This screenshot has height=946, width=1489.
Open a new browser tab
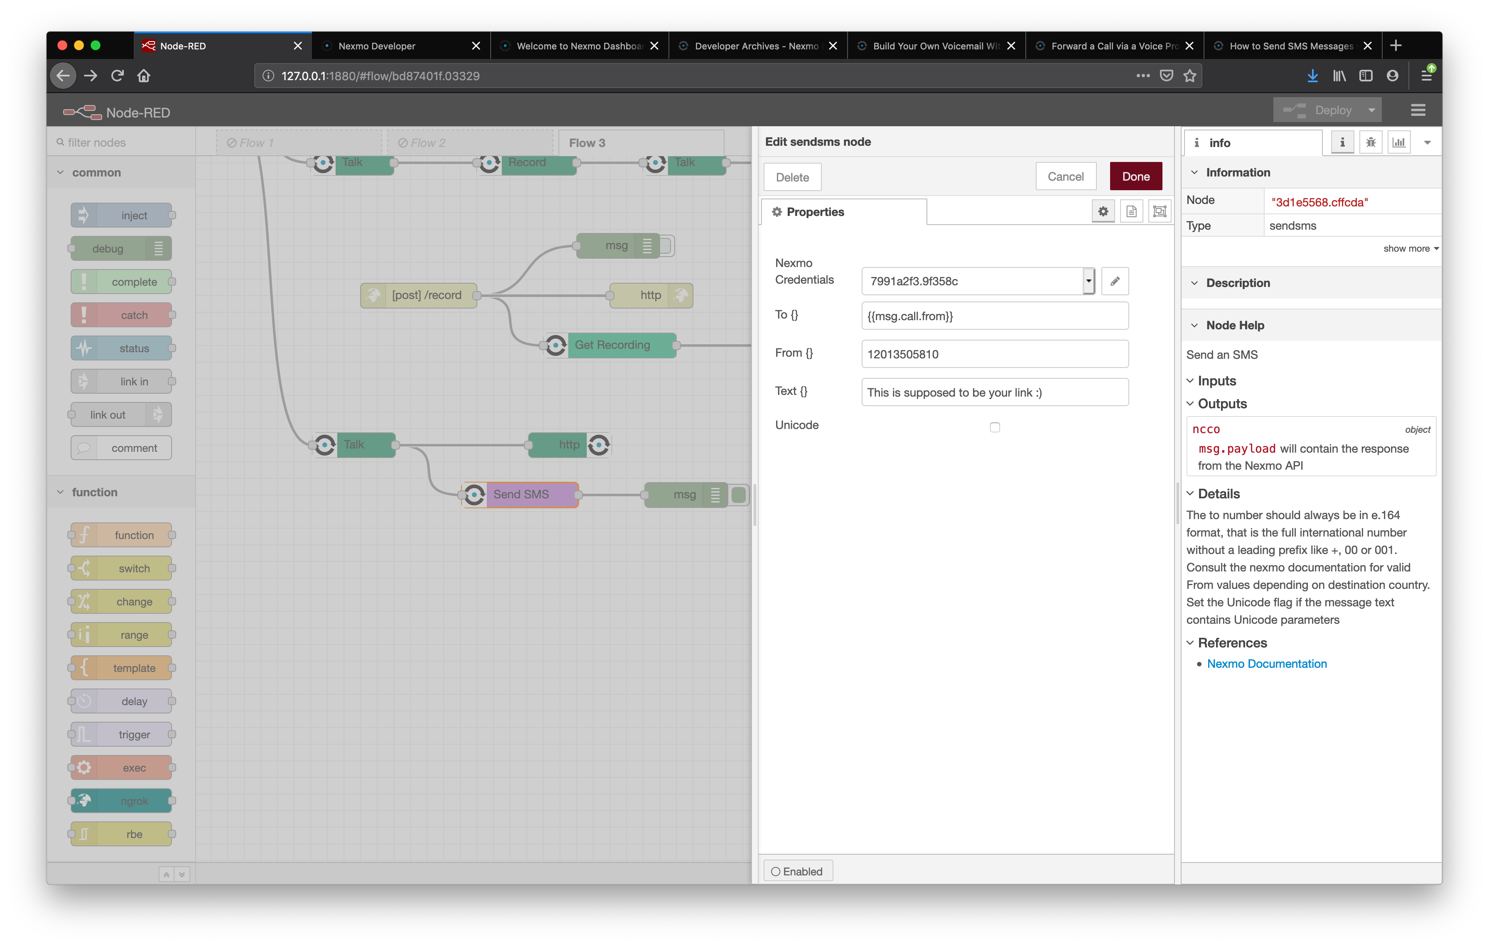pos(1395,46)
